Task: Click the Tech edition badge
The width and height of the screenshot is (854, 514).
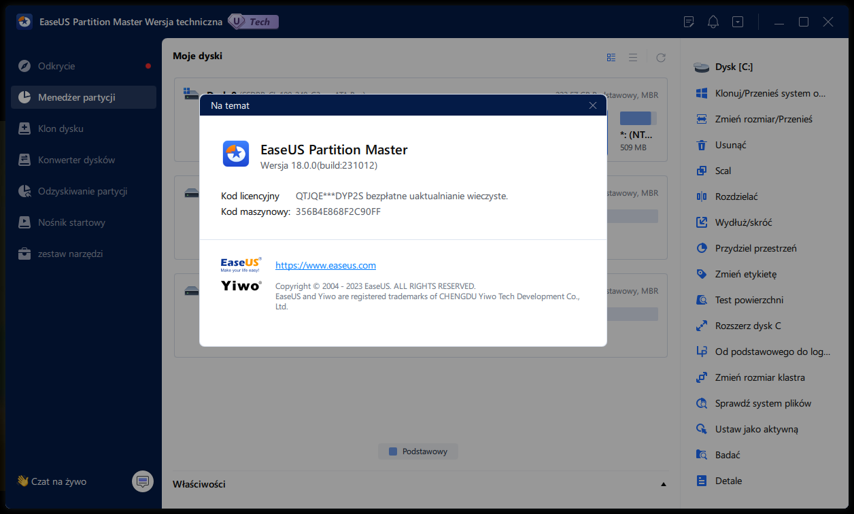Action: 253,22
